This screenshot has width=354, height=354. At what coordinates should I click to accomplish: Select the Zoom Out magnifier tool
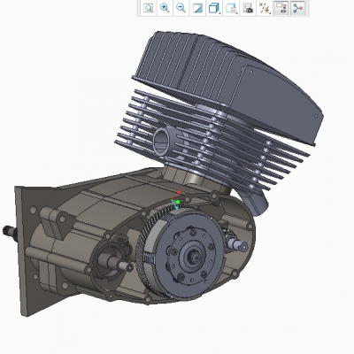click(x=181, y=8)
